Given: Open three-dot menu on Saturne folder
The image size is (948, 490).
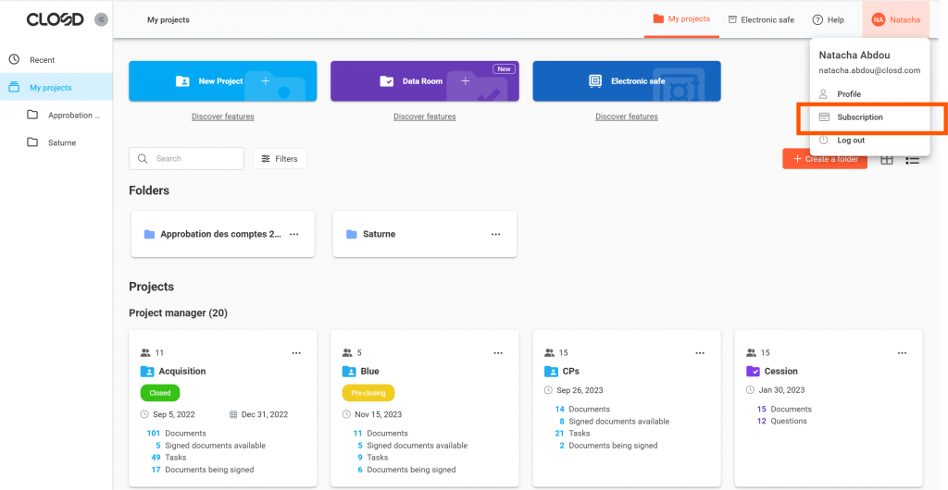Looking at the screenshot, I should point(495,234).
